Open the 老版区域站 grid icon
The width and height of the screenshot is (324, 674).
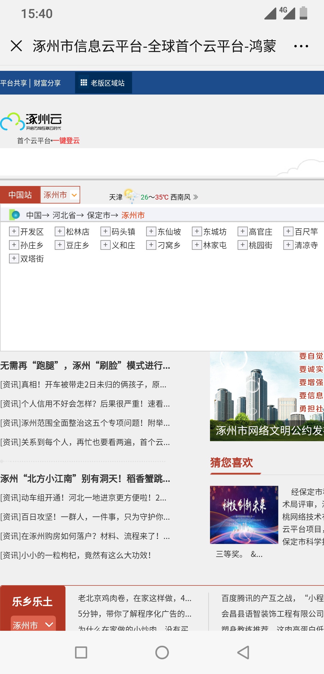pyautogui.click(x=84, y=83)
